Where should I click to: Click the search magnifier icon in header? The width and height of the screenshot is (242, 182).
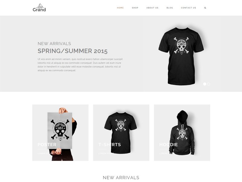click(205, 8)
